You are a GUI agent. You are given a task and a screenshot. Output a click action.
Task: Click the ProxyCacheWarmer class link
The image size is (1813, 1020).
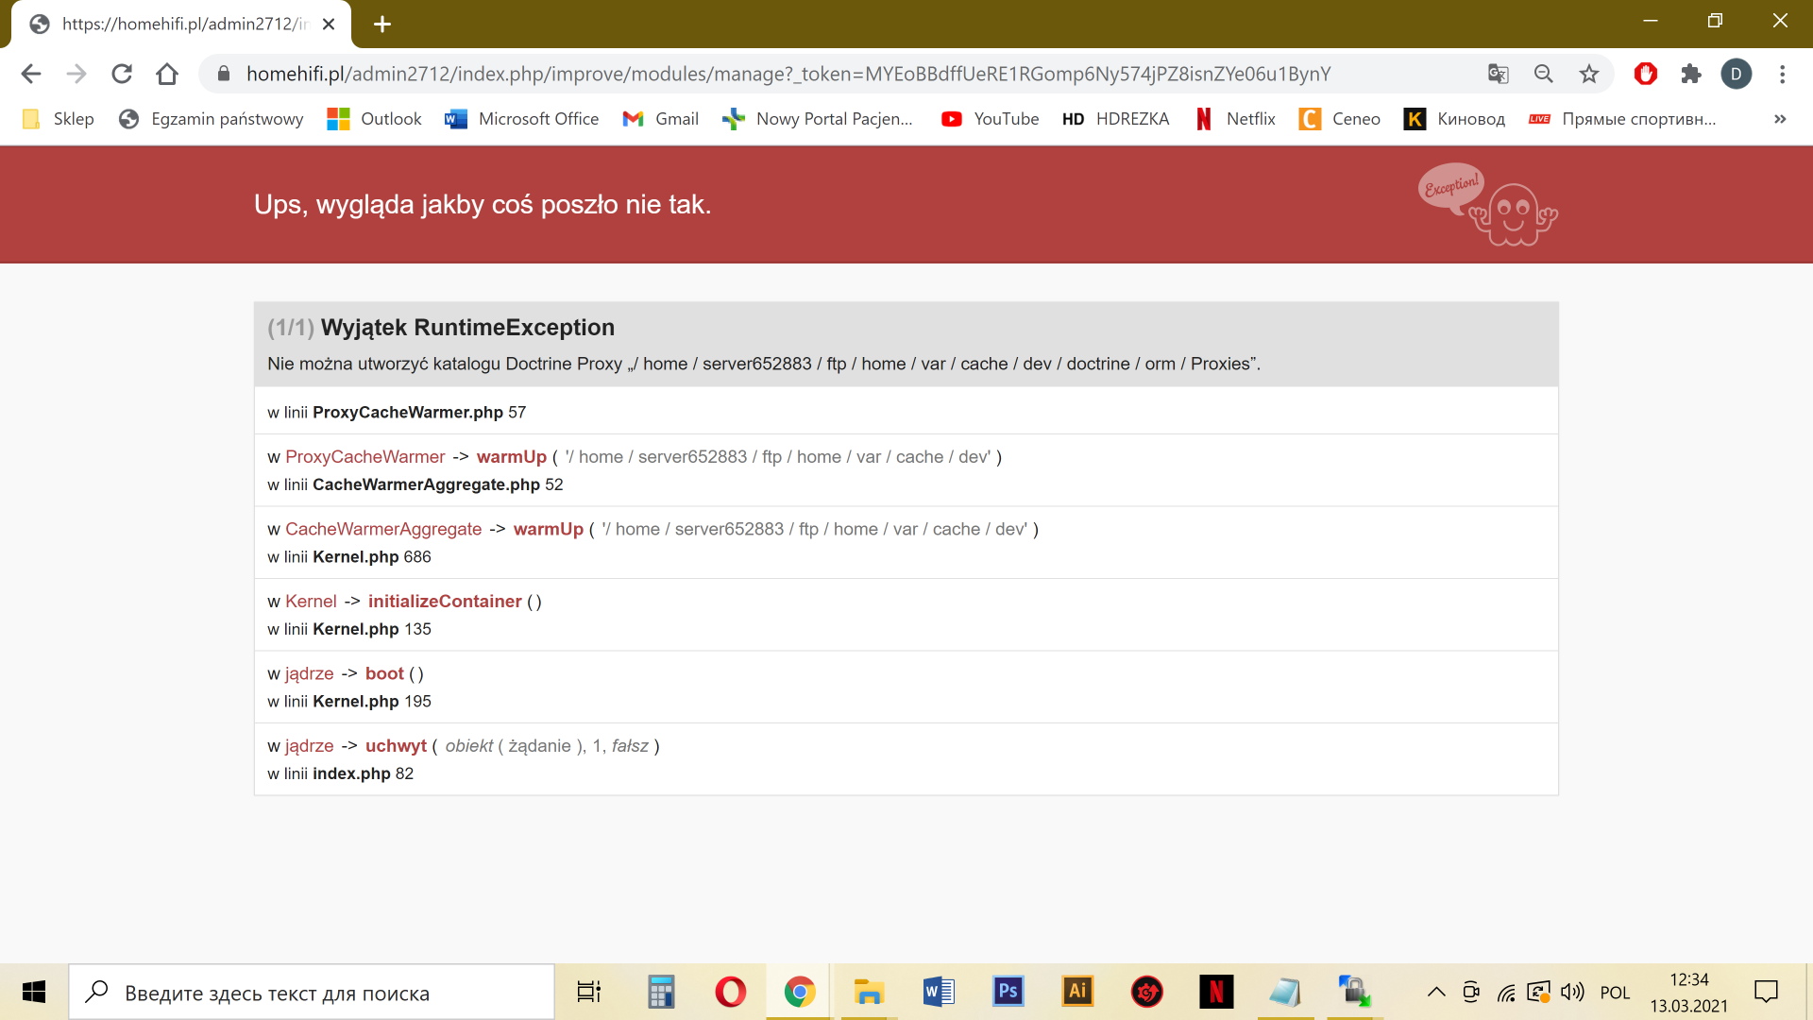coord(364,457)
